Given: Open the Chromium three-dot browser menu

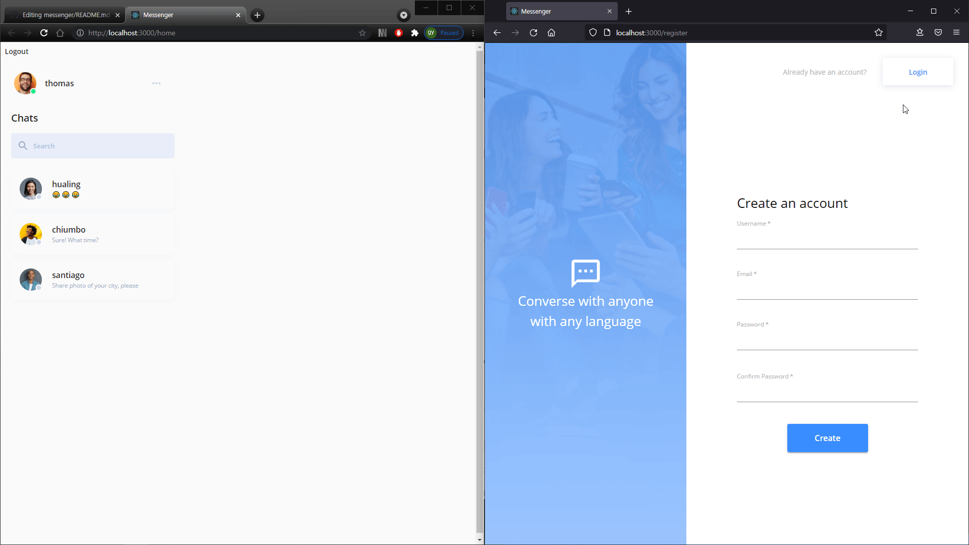Looking at the screenshot, I should (x=473, y=33).
